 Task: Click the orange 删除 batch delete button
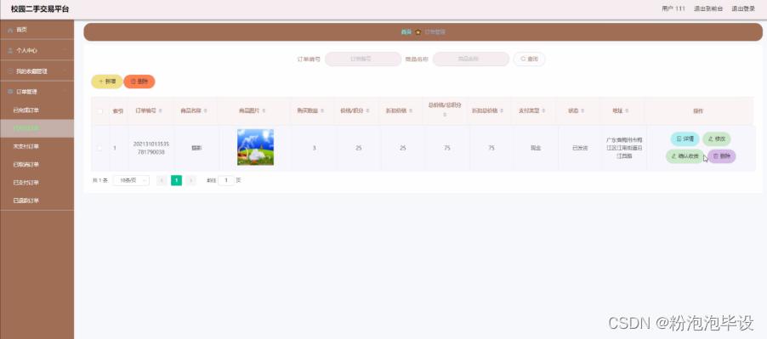click(x=139, y=82)
